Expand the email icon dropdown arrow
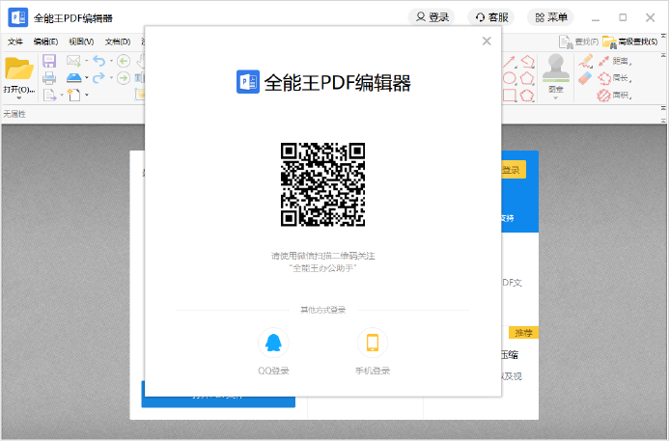 coord(86,61)
